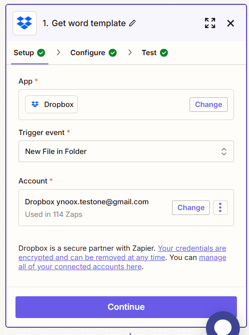Click the small Dropbox icon in App field
249x335 pixels.
coord(35,104)
